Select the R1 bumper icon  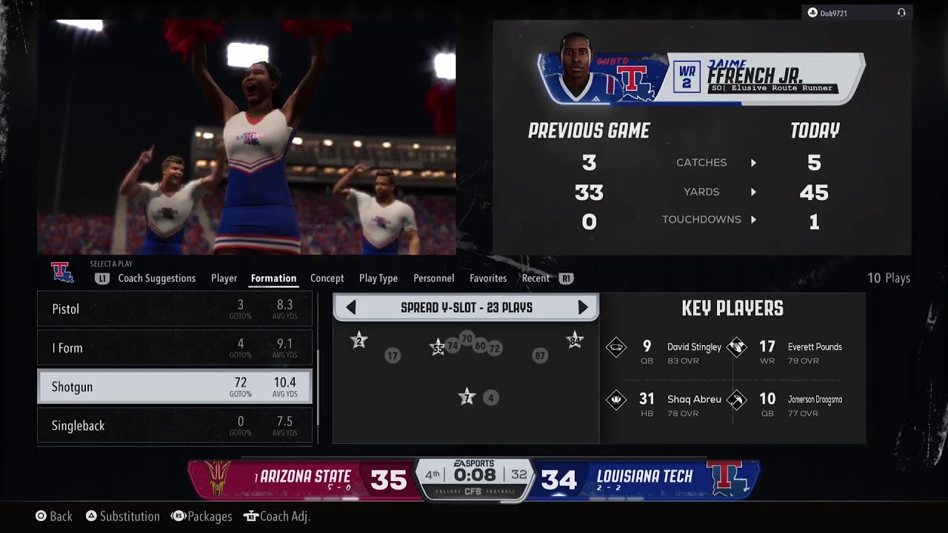[x=567, y=278]
